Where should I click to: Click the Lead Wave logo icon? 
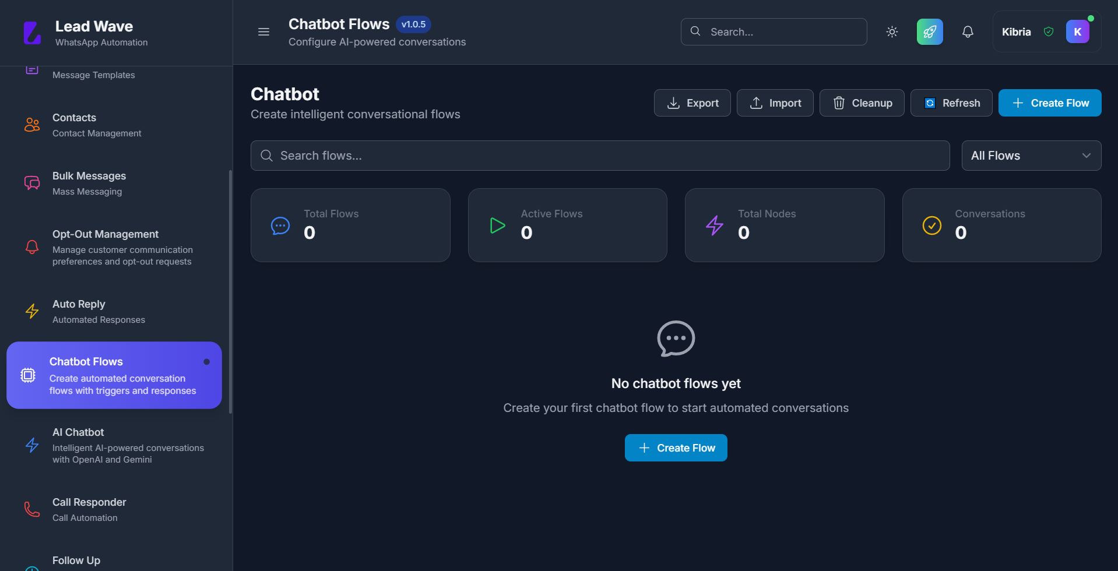coord(32,33)
